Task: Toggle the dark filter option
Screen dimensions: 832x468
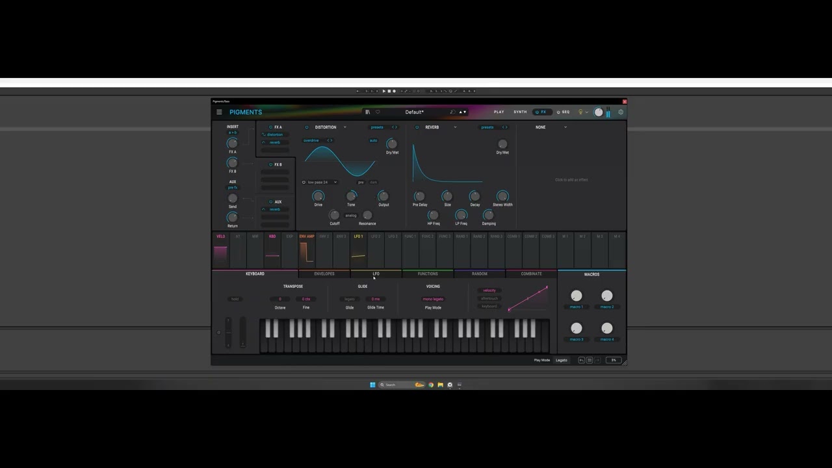Action: pyautogui.click(x=373, y=182)
